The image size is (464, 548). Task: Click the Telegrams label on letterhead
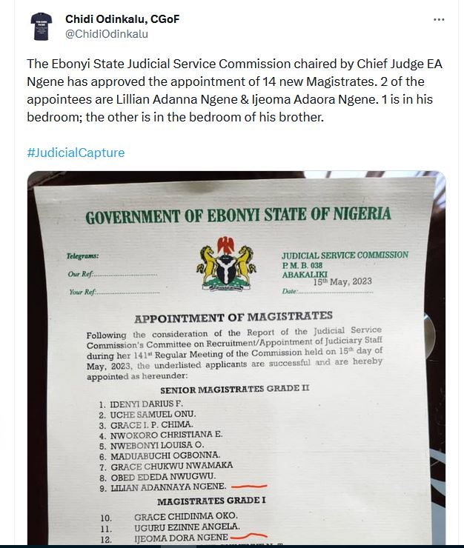pos(82,257)
